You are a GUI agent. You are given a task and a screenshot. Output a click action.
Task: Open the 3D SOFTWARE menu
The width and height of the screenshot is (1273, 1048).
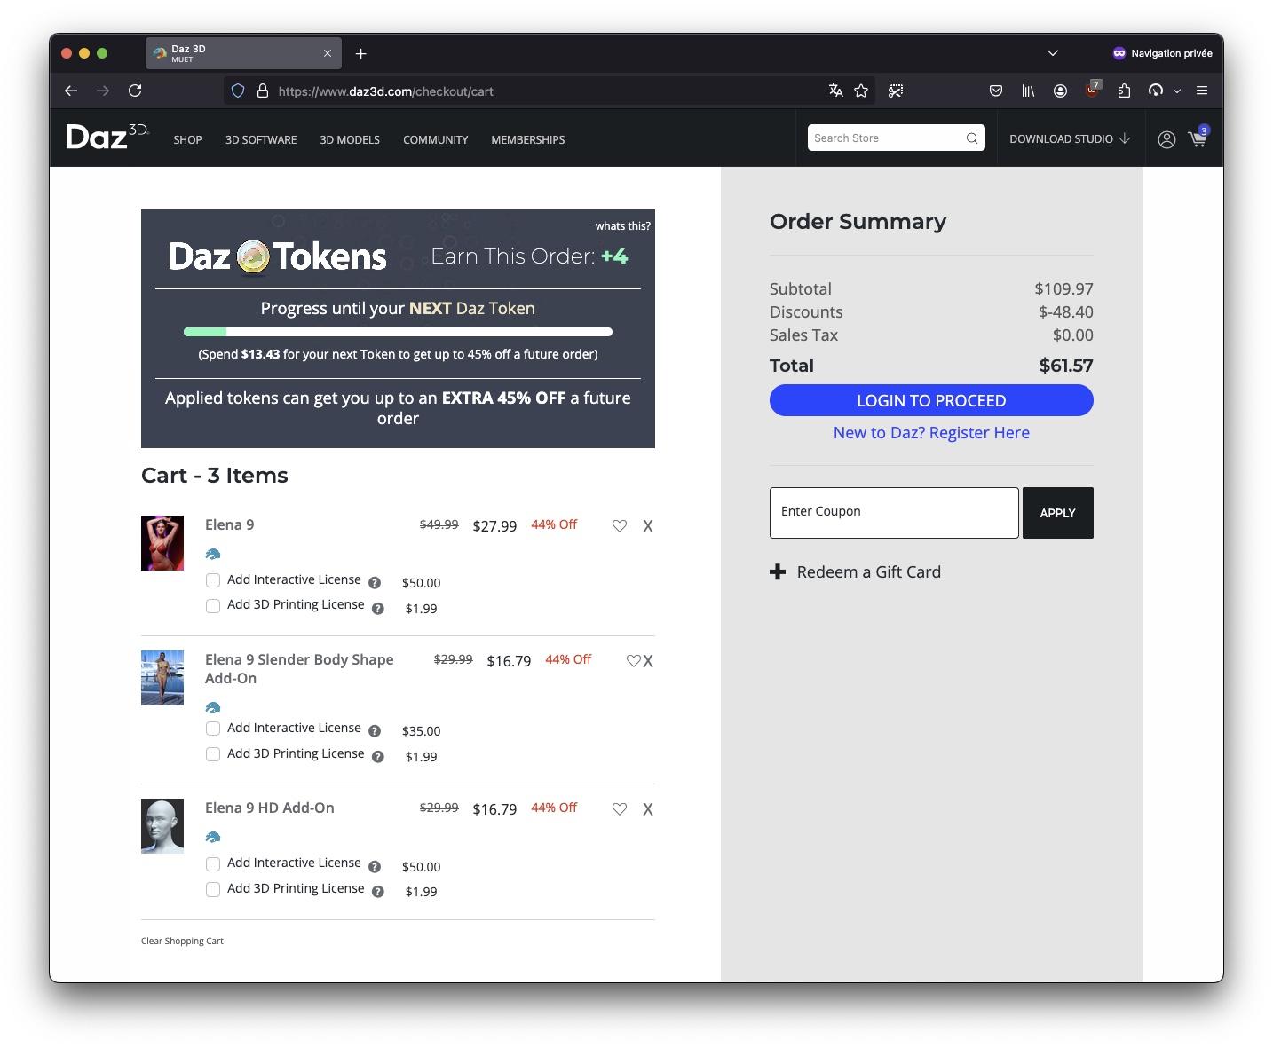tap(261, 139)
